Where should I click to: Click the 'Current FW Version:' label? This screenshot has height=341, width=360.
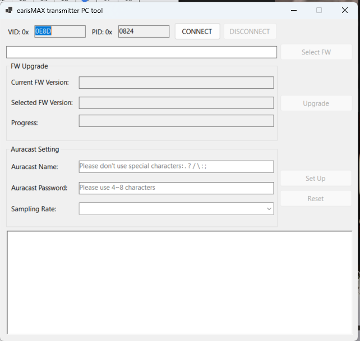[40, 83]
